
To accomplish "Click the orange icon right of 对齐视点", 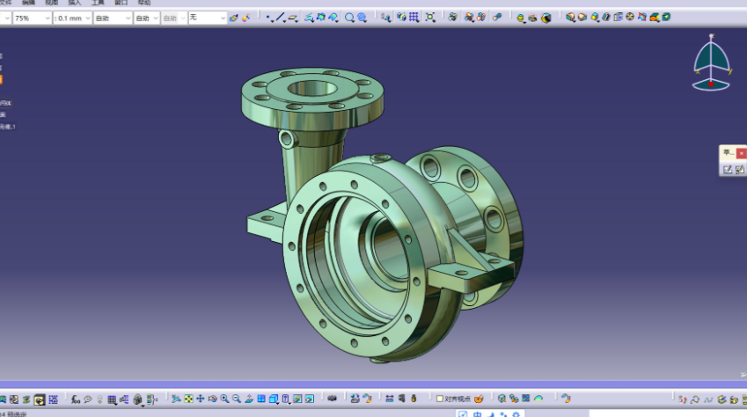I will coord(479,399).
